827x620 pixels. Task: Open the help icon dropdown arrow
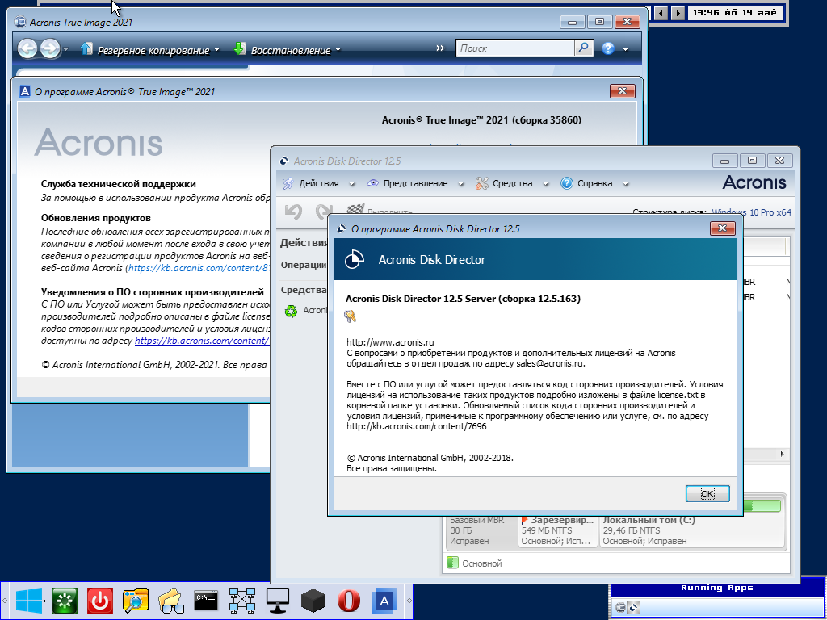(625, 50)
